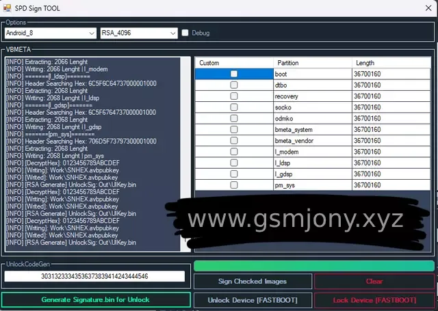Check the recovery partition checkbox
This screenshot has width=438, height=311.
click(x=234, y=96)
